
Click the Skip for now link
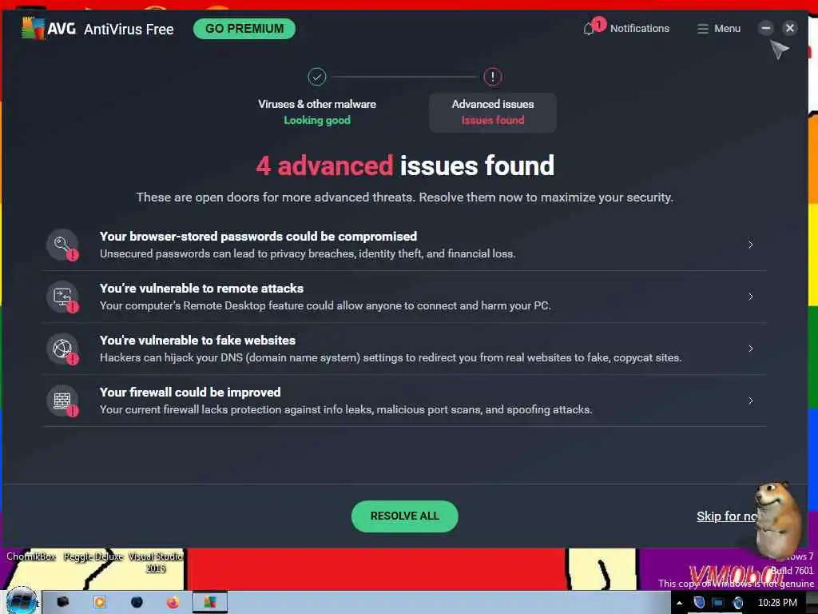726,516
